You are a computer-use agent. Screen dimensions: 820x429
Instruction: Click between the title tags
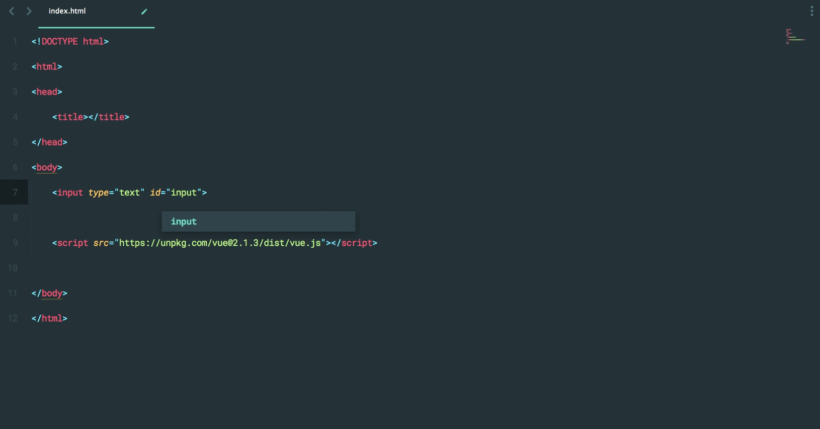coord(88,117)
